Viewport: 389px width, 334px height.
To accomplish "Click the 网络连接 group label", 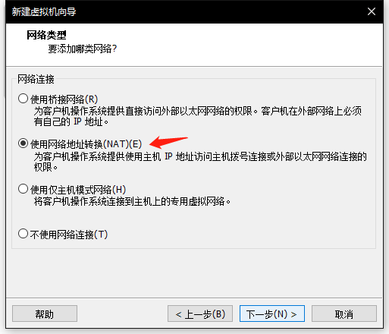I will tap(36, 79).
